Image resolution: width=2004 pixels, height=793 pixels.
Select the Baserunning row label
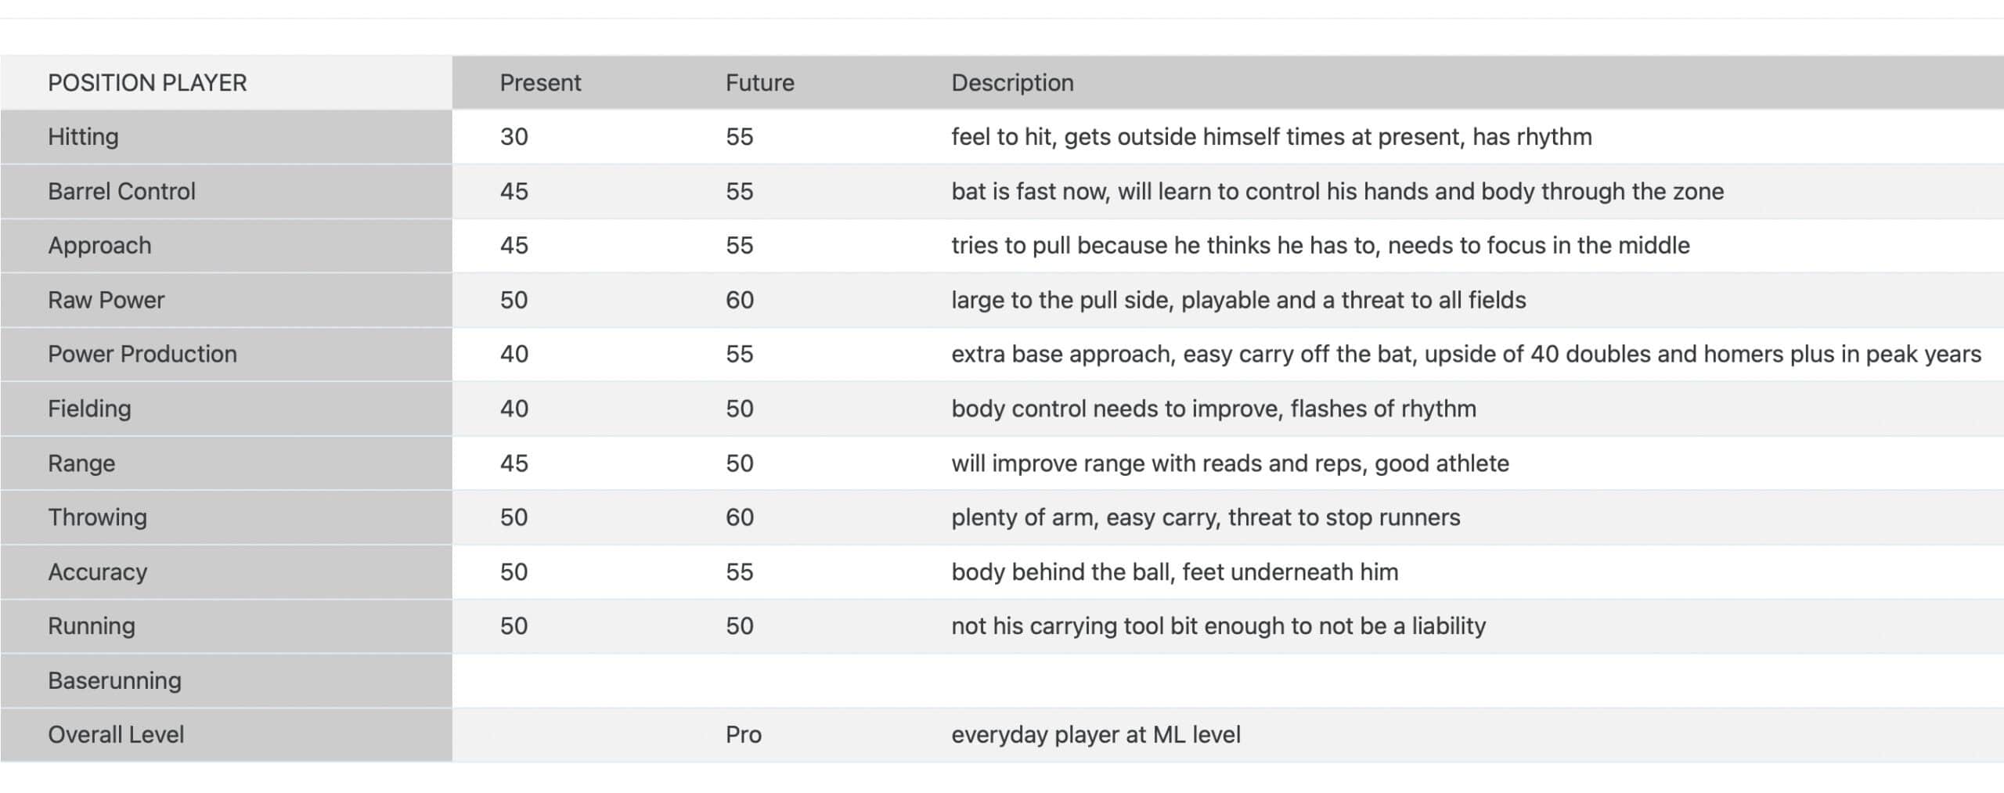(114, 681)
